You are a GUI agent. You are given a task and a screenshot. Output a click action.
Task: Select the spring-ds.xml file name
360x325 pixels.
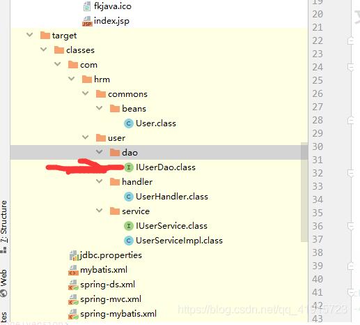(x=107, y=285)
